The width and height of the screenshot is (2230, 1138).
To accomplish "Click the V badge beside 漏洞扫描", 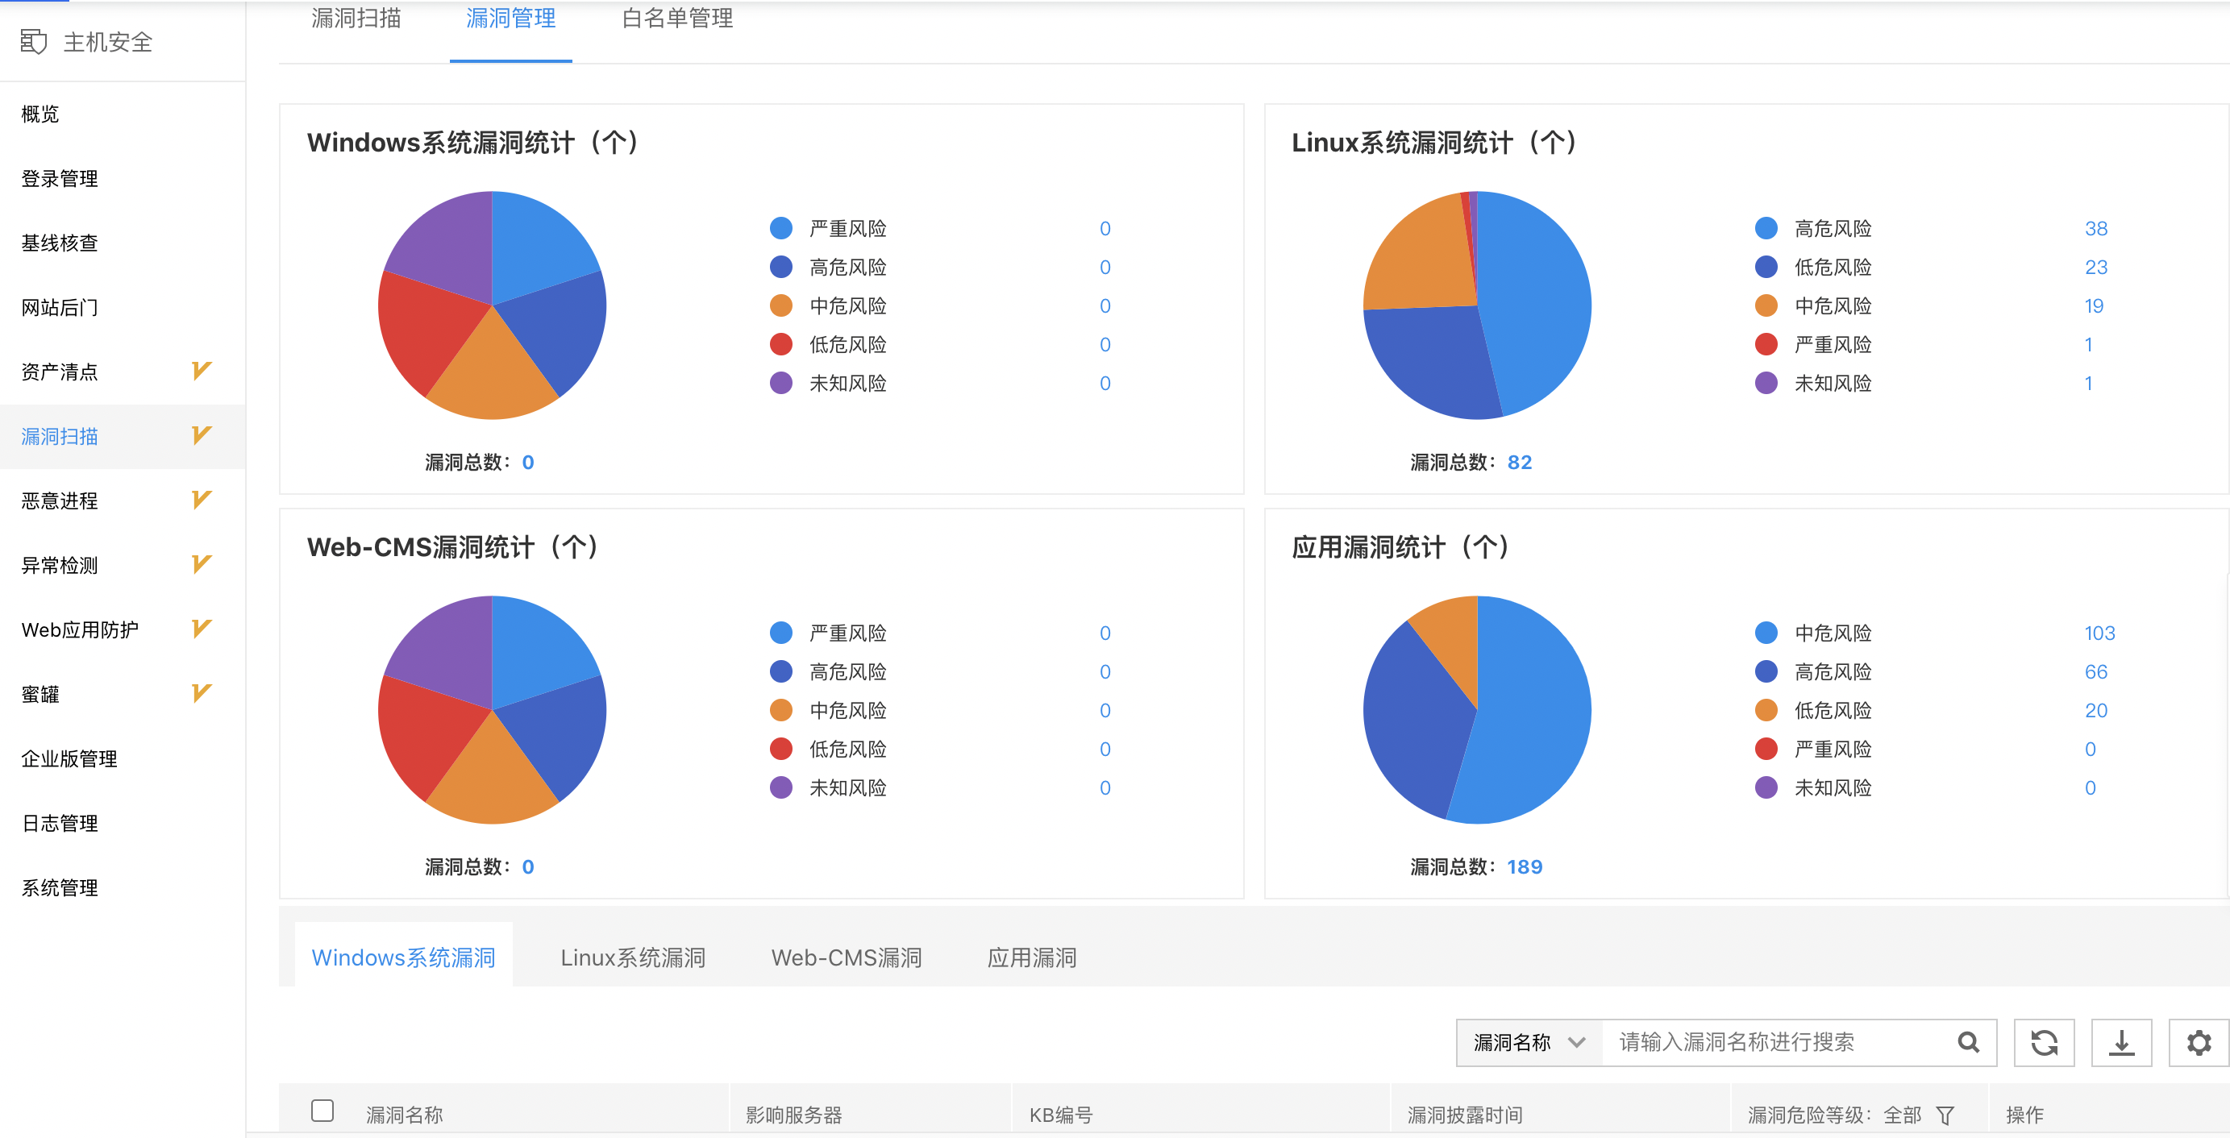I will click(201, 435).
